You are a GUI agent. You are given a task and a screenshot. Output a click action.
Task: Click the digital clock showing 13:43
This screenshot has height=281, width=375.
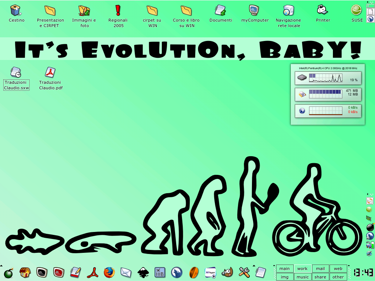(363, 273)
